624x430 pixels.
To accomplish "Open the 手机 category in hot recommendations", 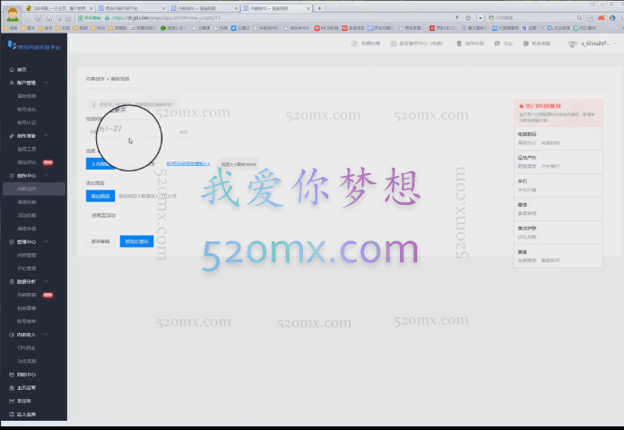I will [x=522, y=181].
